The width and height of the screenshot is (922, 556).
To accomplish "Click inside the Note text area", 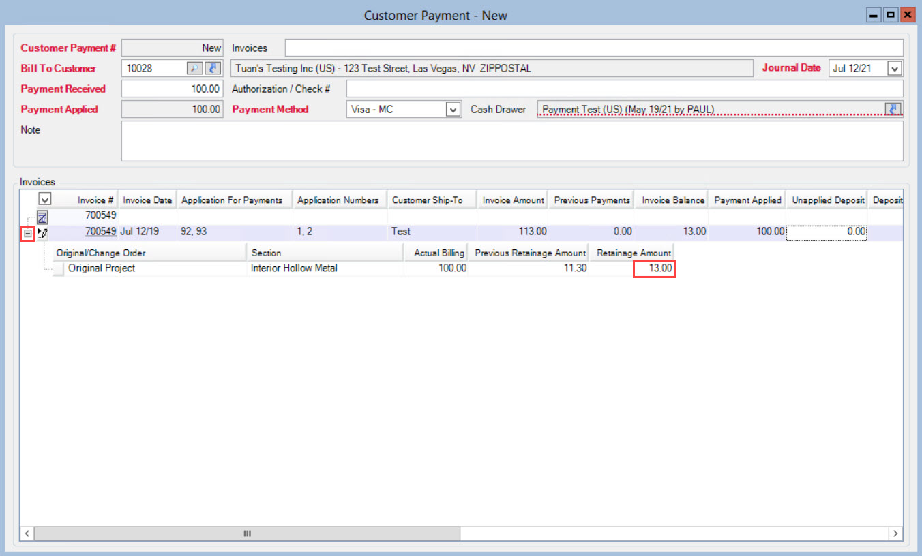I will [512, 141].
